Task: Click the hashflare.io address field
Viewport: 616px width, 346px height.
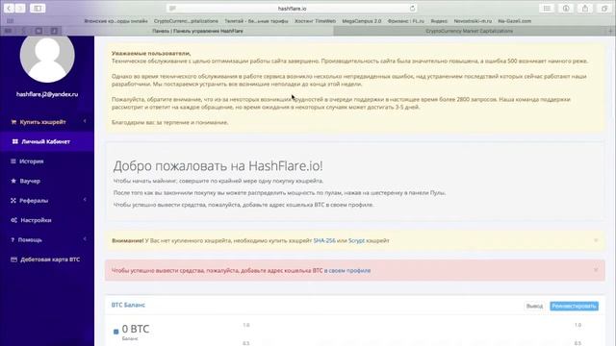Action: click(x=292, y=9)
